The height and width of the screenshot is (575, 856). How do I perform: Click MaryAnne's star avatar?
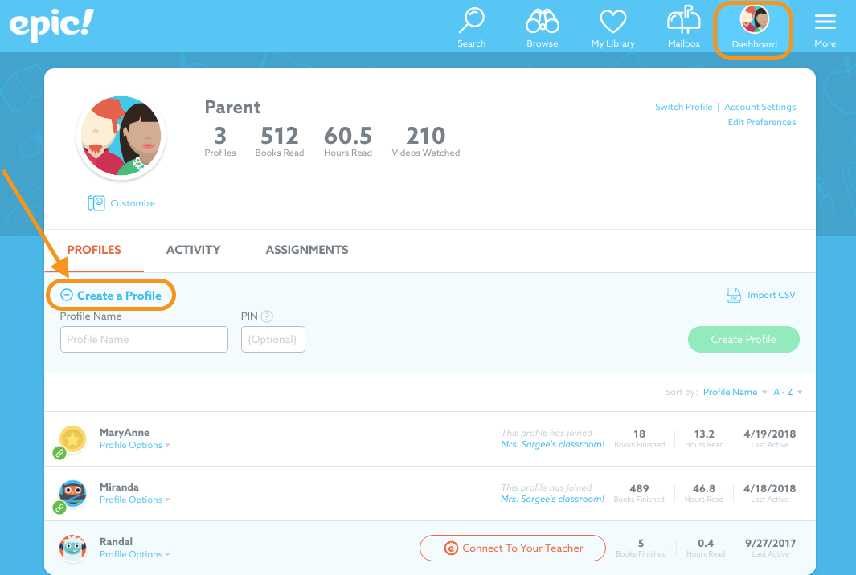(x=73, y=438)
